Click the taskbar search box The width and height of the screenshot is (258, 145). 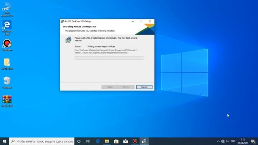pyautogui.click(x=42, y=141)
